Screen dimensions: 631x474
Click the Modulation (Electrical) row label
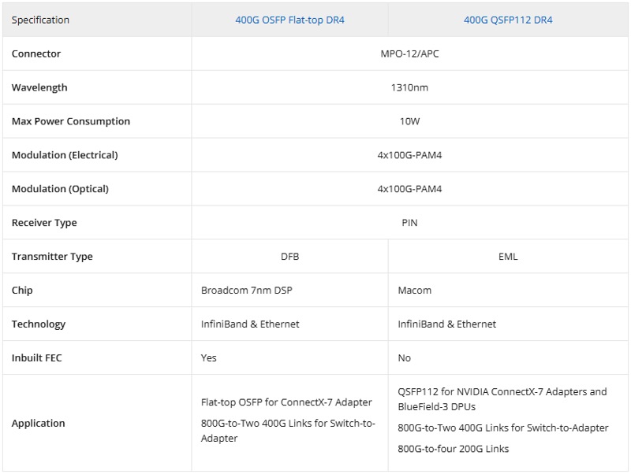point(65,155)
